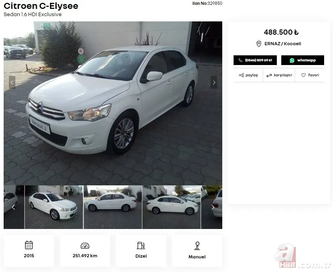333x273 pixels.
Task: Open a WhatsApp chat with the seller
Action: pyautogui.click(x=302, y=60)
